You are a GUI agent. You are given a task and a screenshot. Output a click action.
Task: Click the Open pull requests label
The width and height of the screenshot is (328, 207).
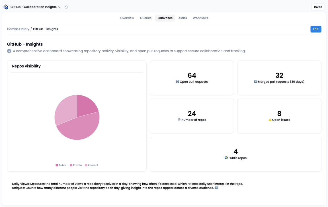[x=194, y=82]
